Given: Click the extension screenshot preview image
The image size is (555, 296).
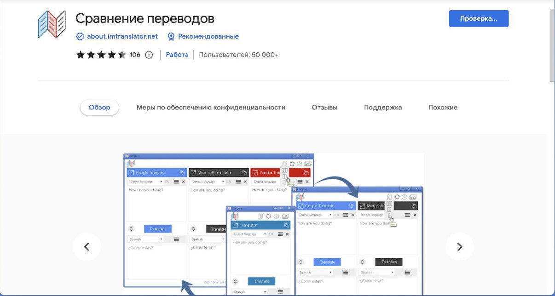Looking at the screenshot, I should pyautogui.click(x=273, y=224).
